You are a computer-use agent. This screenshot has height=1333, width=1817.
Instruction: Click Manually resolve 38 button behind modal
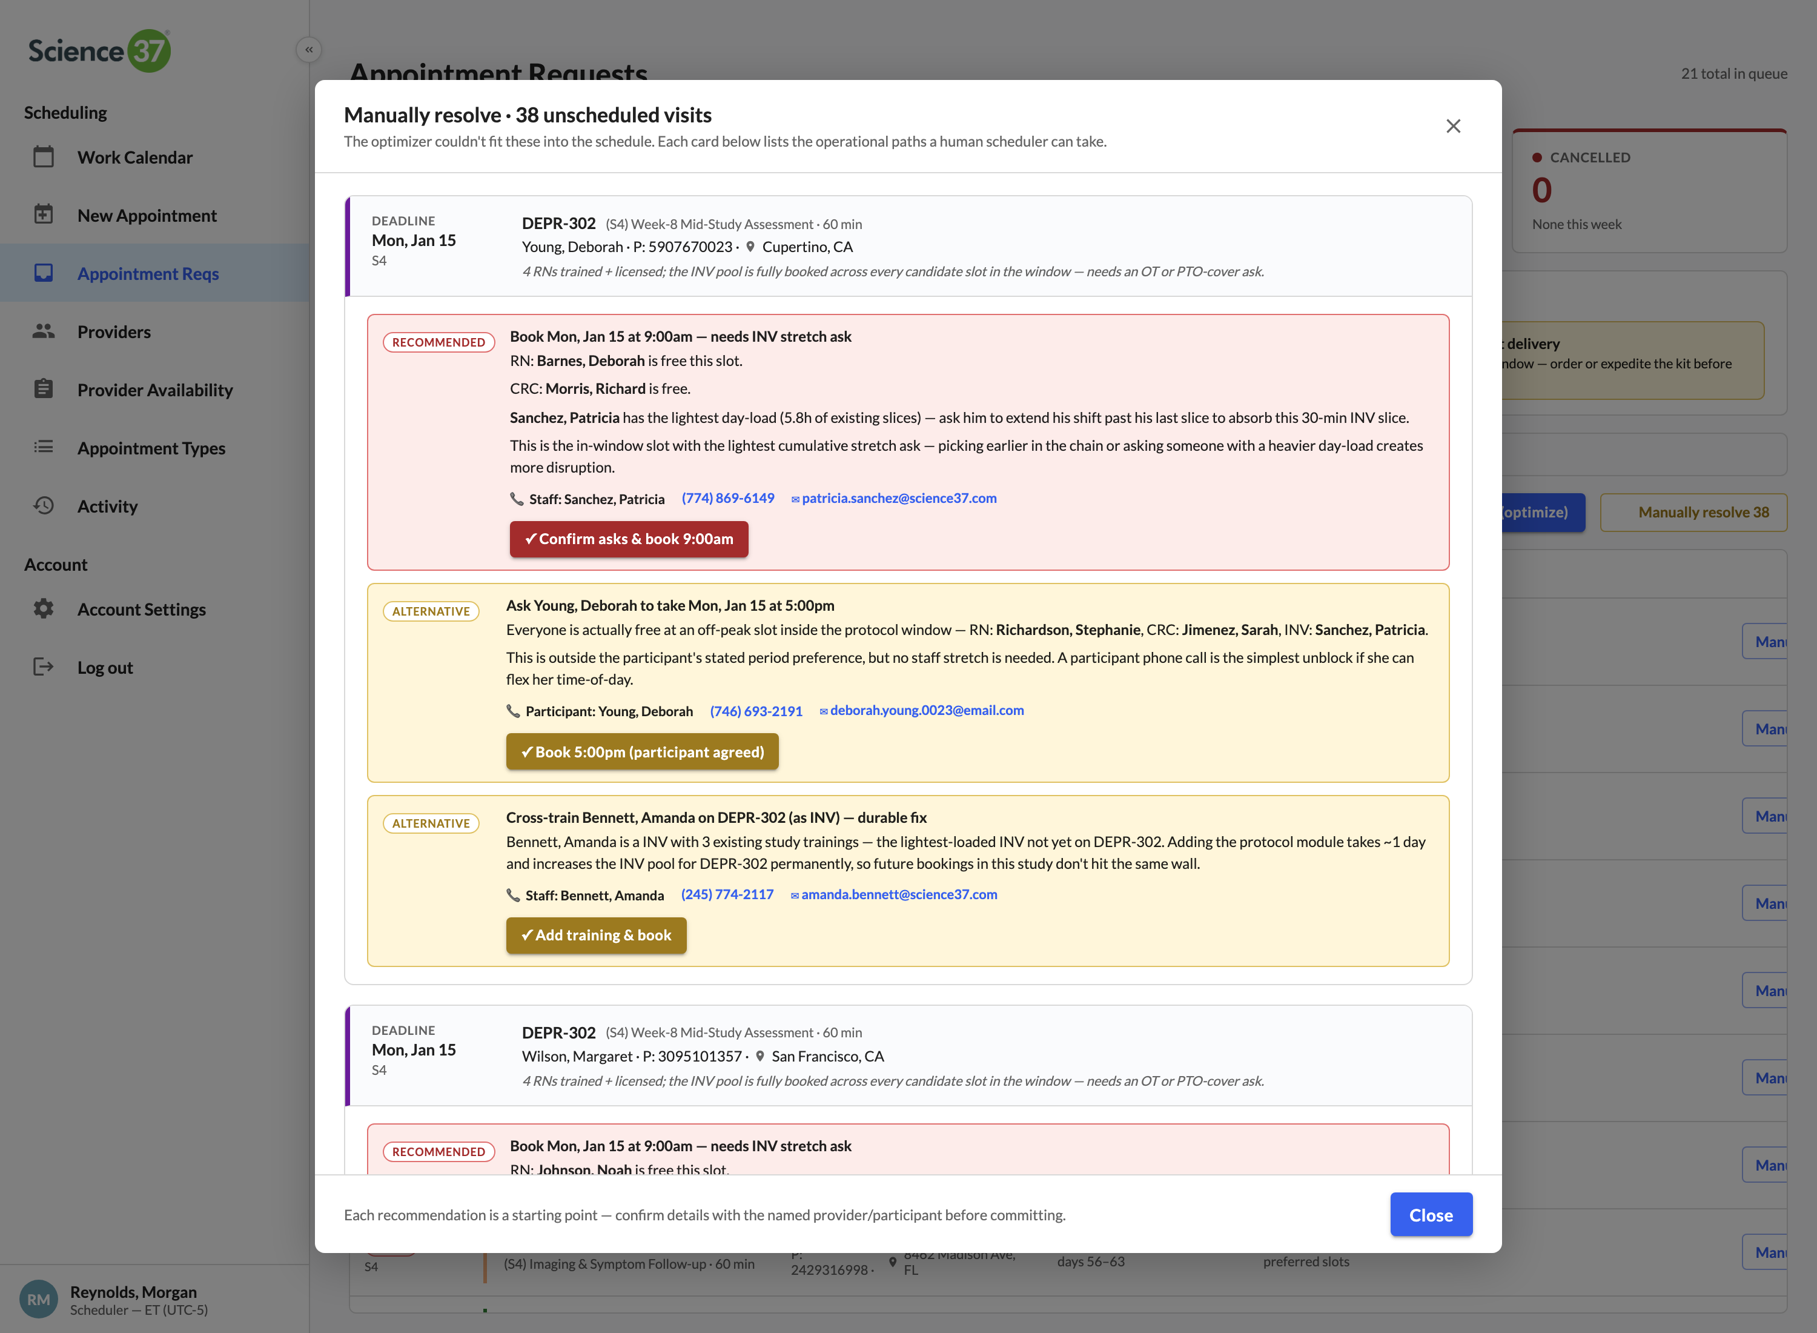point(1693,513)
